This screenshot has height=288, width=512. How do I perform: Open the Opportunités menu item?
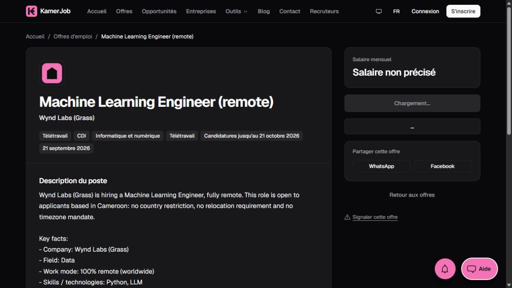159,11
